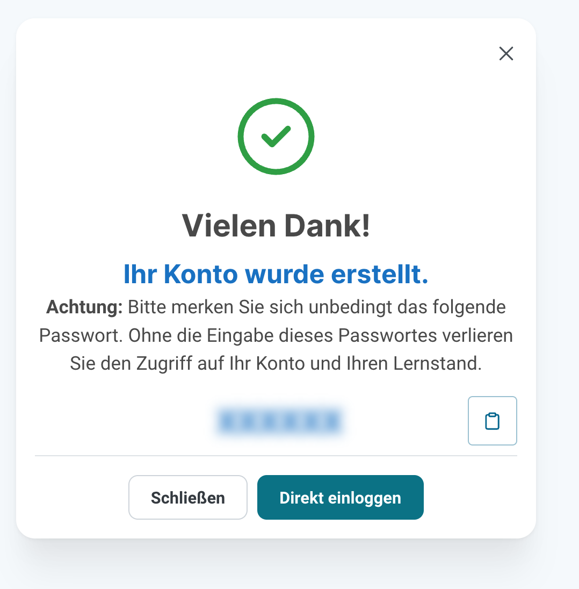Dismiss the dialog via Schließen
The image size is (579, 589).
click(187, 497)
